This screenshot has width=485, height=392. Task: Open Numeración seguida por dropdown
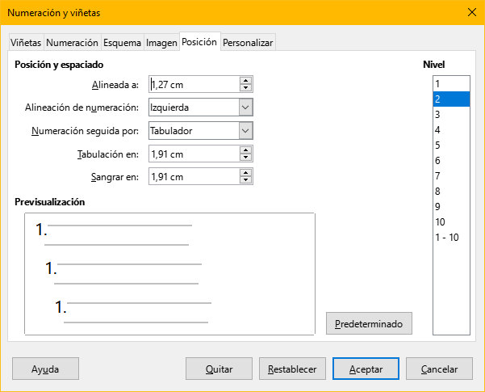tap(246, 130)
